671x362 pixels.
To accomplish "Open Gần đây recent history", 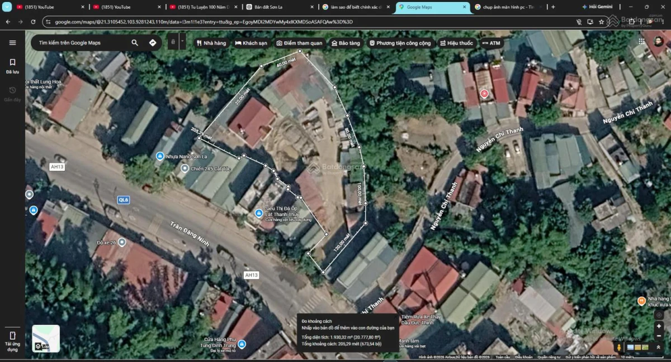I will [12, 94].
